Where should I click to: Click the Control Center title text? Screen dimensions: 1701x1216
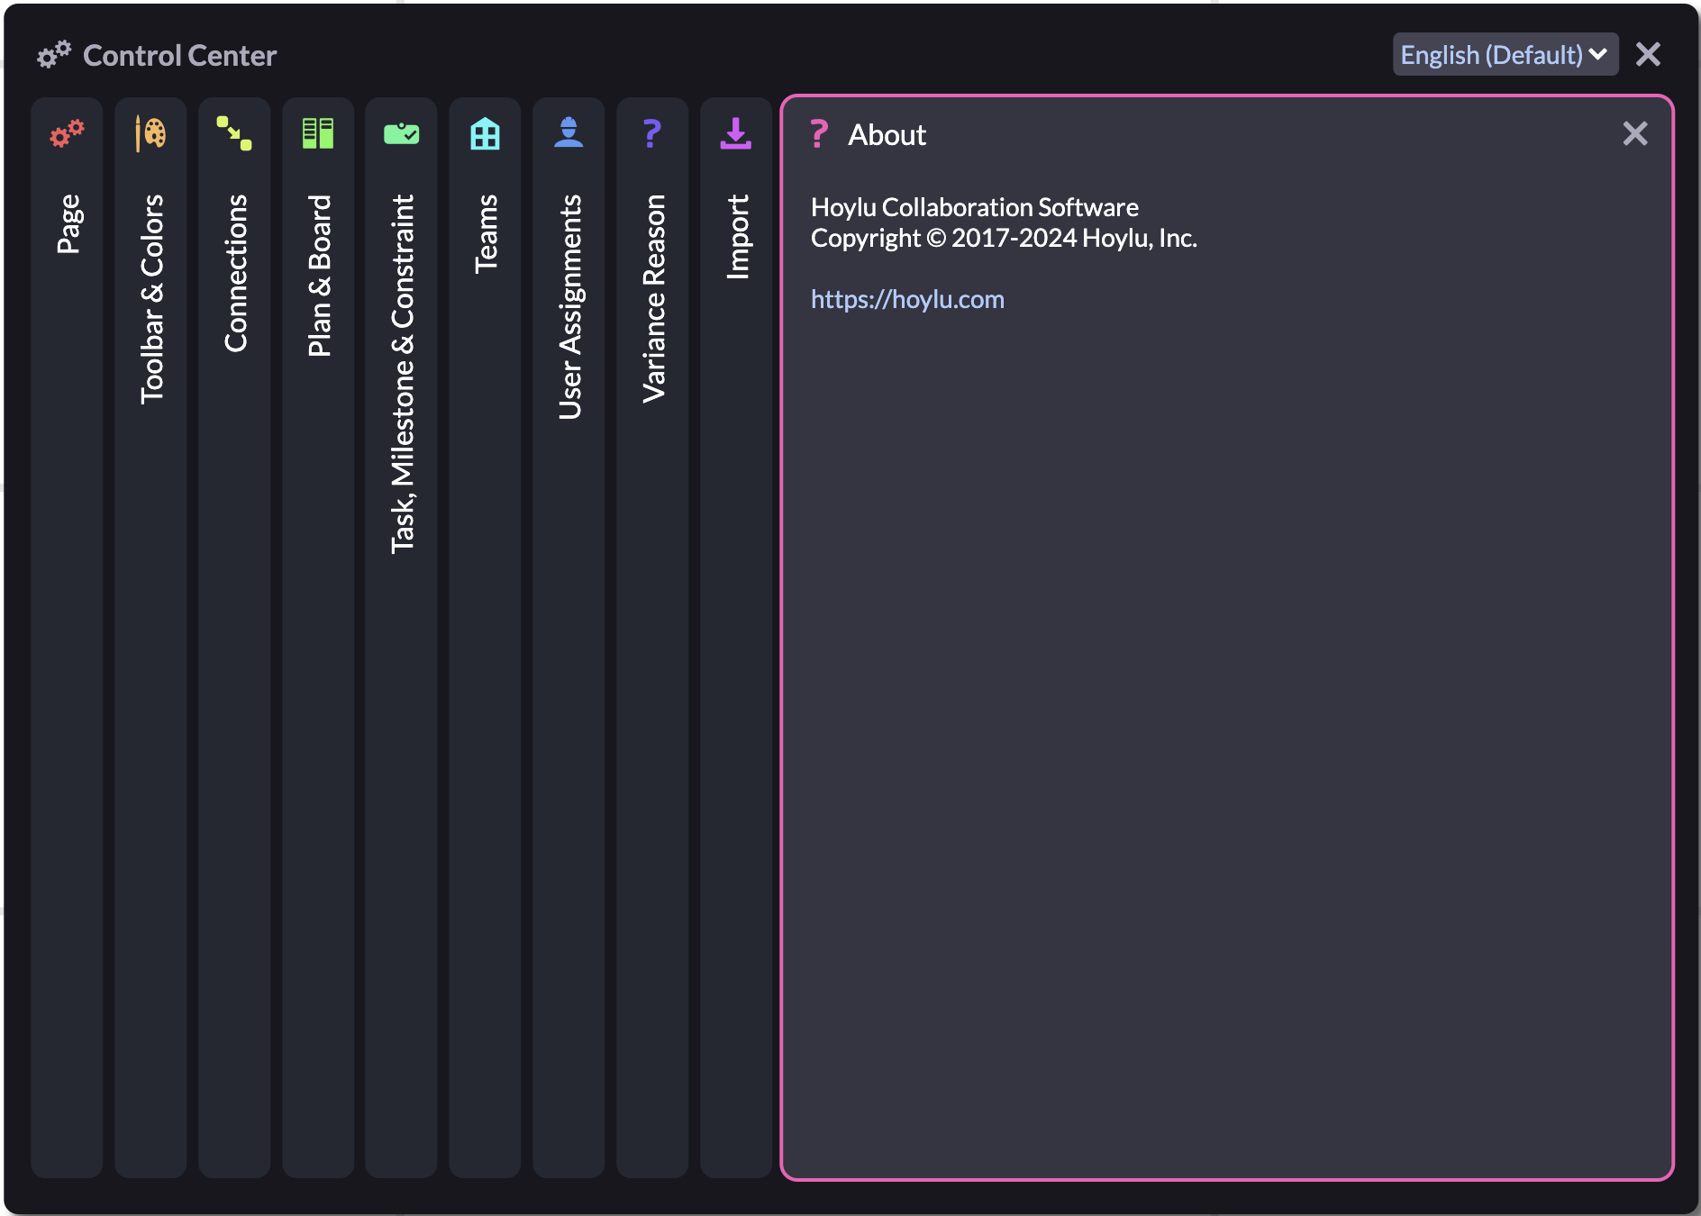point(179,56)
